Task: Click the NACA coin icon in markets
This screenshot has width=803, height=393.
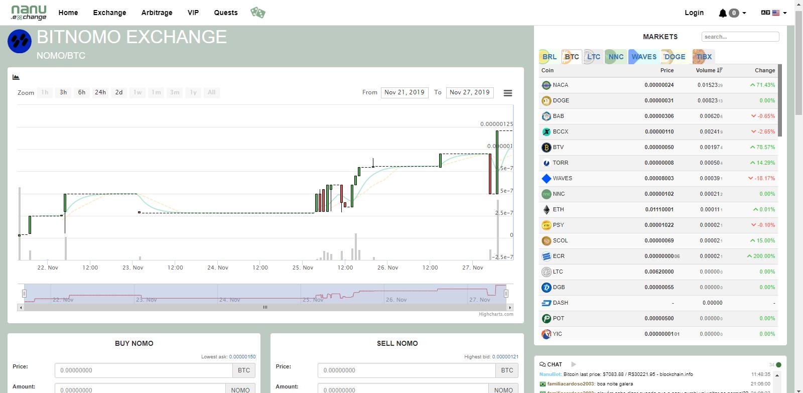Action: click(546, 85)
